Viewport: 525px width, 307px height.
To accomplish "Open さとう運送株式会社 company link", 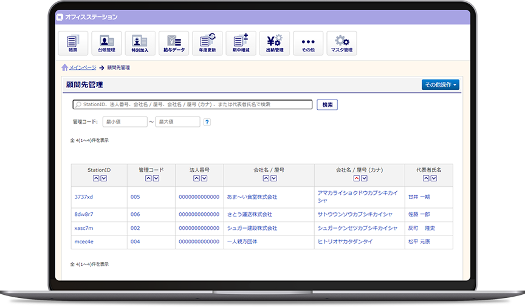I will 250,214.
